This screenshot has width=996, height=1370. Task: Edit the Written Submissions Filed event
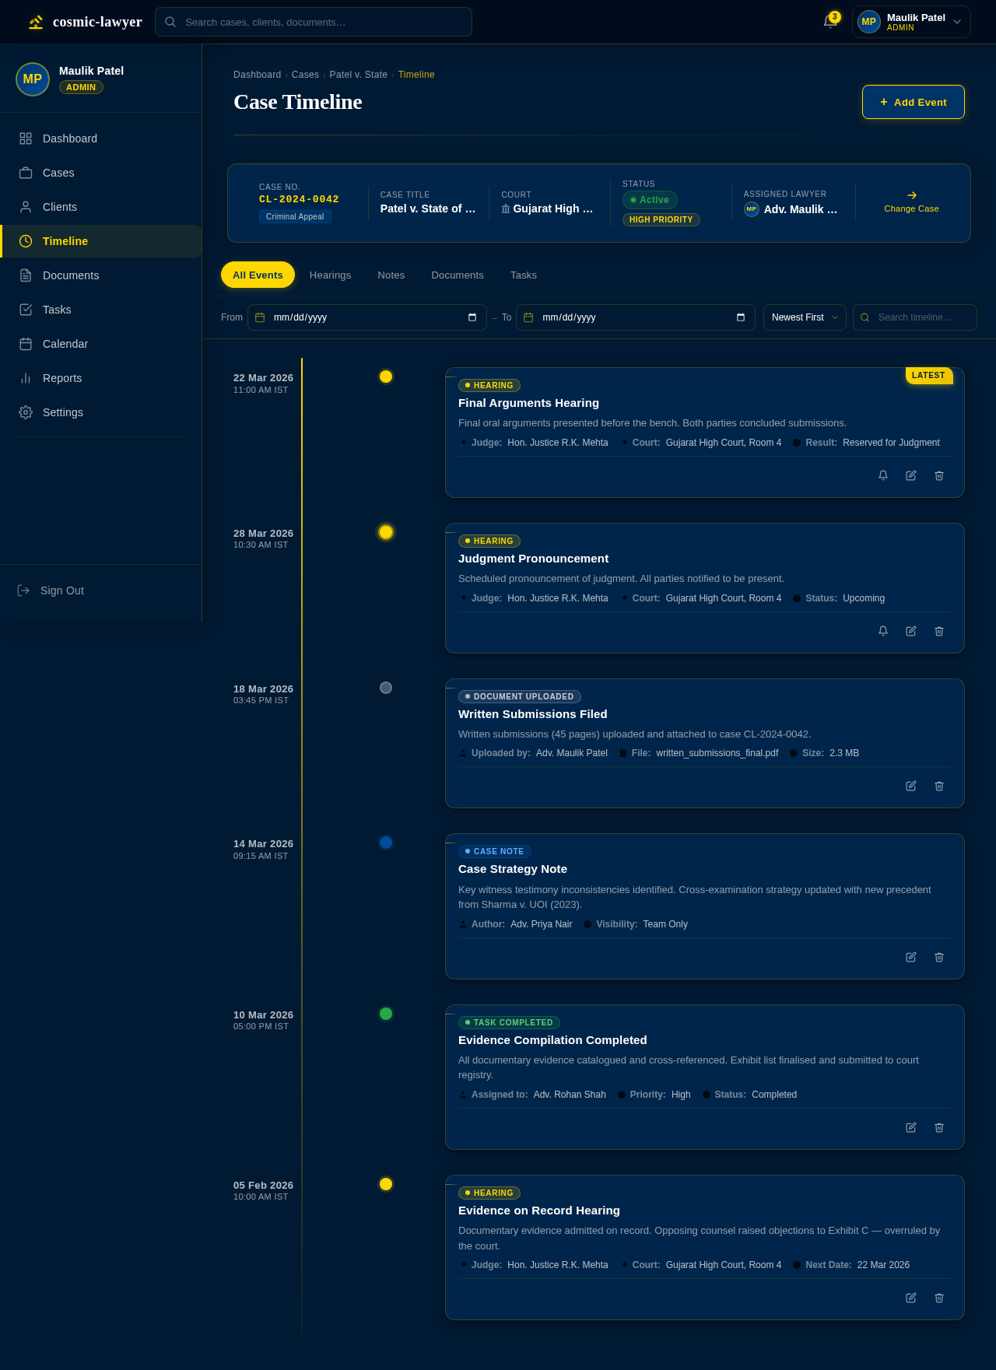911,786
